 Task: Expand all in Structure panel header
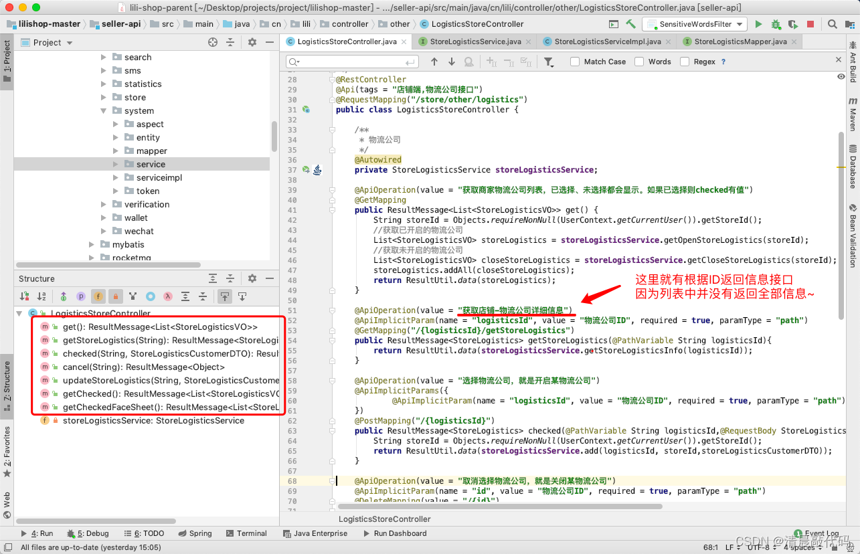pos(213,278)
